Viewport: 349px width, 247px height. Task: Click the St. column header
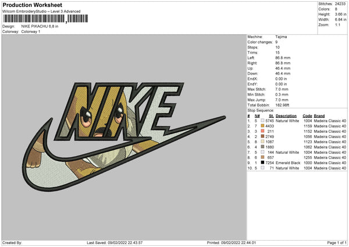pyautogui.click(x=271, y=116)
